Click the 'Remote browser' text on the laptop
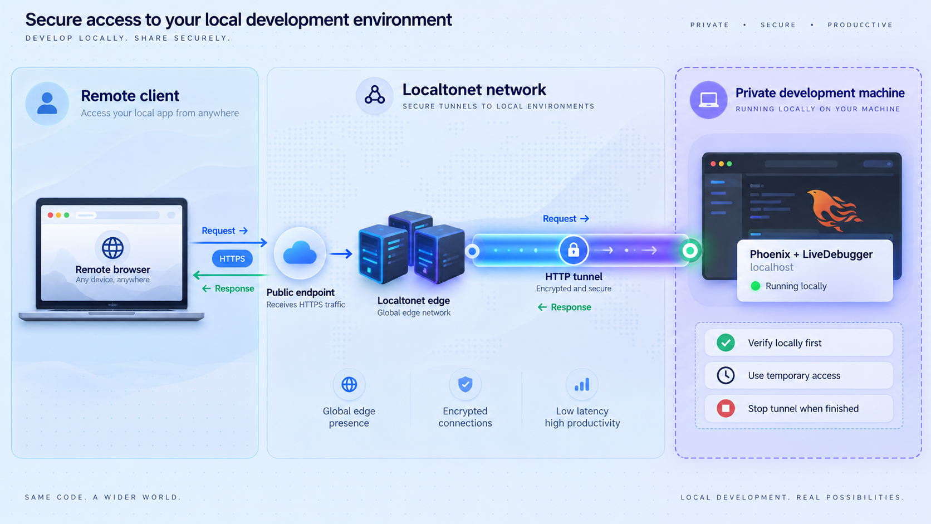Viewport: 931px width, 524px height. pyautogui.click(x=112, y=270)
